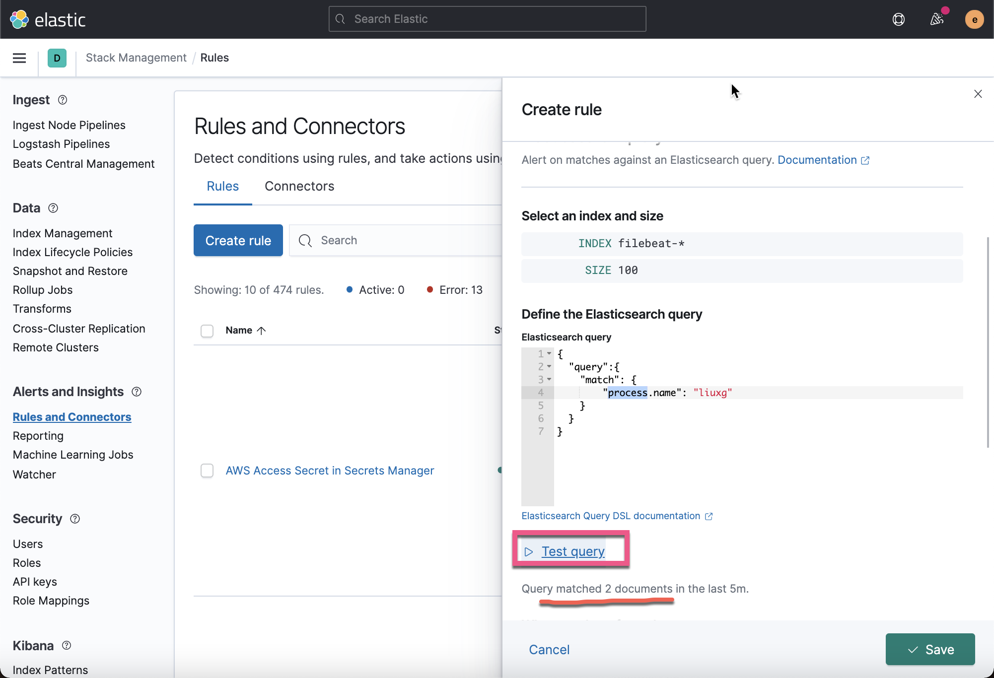Toggle the select-all rules checkbox

pos(207,331)
